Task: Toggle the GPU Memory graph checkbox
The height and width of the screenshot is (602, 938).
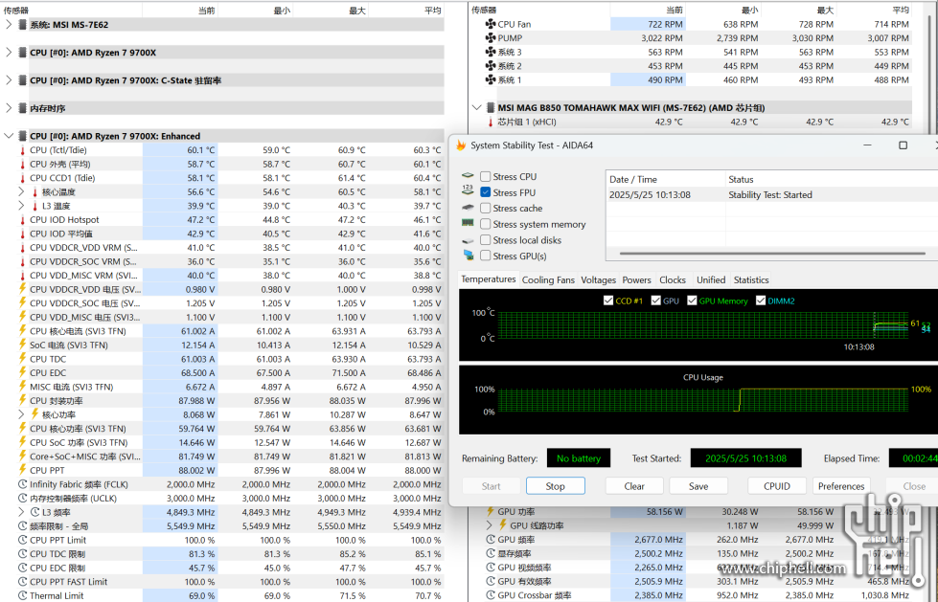Action: pyautogui.click(x=692, y=301)
